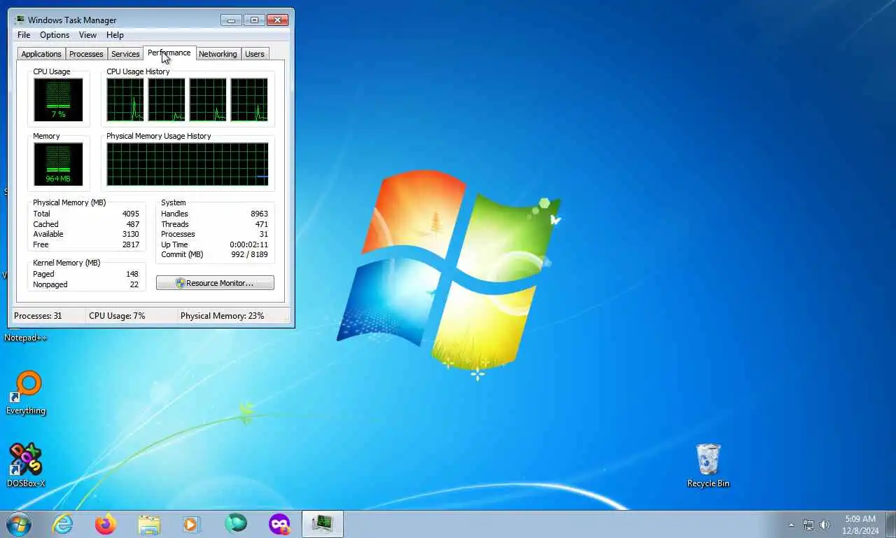Click the third CPU Usage History graph
The image size is (896, 538).
(208, 99)
